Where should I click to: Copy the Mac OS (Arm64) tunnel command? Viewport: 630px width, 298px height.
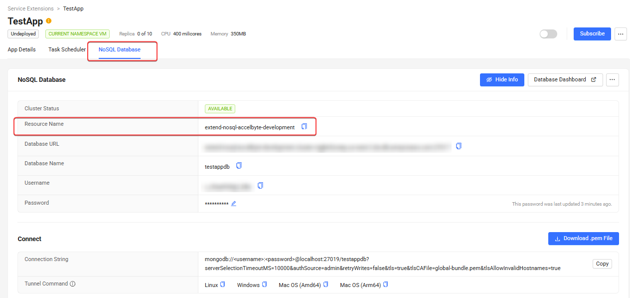tap(385, 285)
